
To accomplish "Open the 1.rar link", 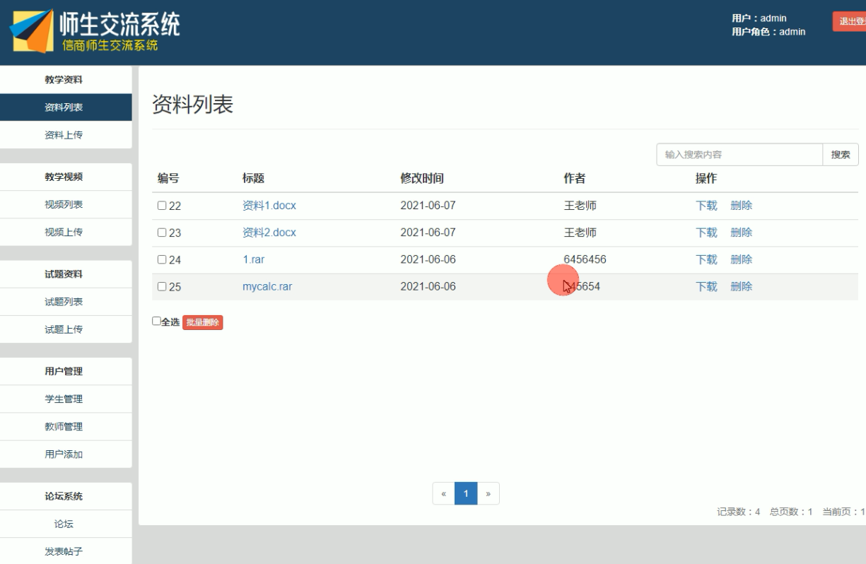I will pyautogui.click(x=254, y=259).
